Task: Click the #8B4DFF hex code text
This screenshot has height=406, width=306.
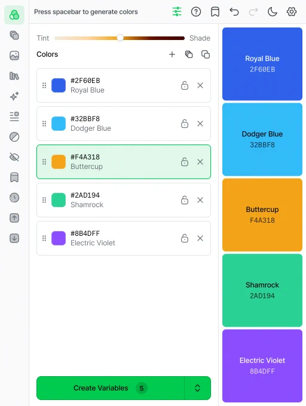Action: [85, 233]
